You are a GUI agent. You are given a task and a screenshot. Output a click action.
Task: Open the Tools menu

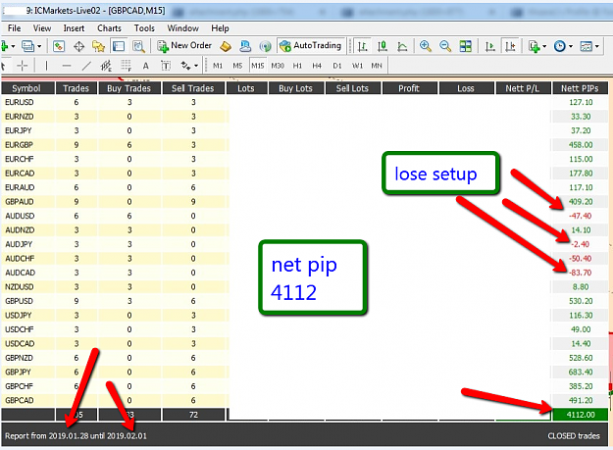click(144, 28)
